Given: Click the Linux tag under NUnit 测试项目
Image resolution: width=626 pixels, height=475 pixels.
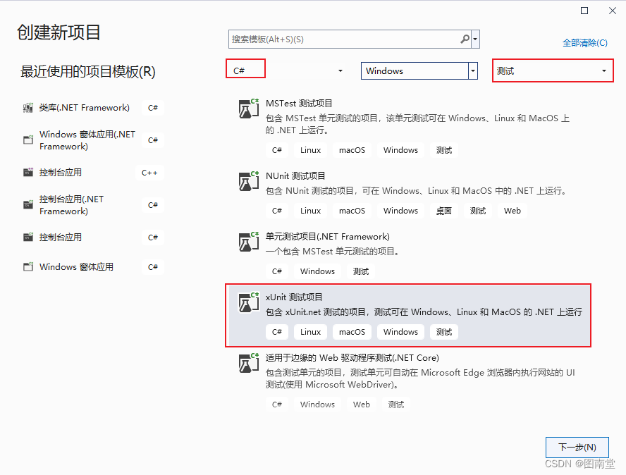Looking at the screenshot, I should [310, 210].
